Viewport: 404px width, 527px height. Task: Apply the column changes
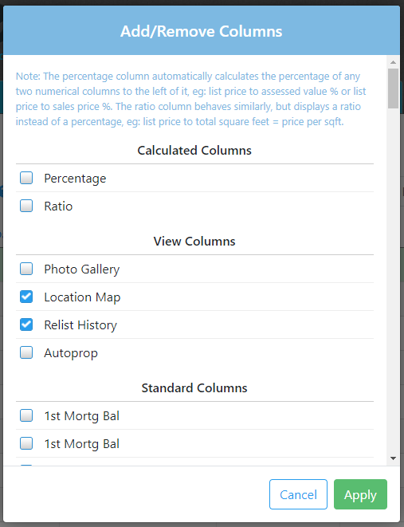360,494
